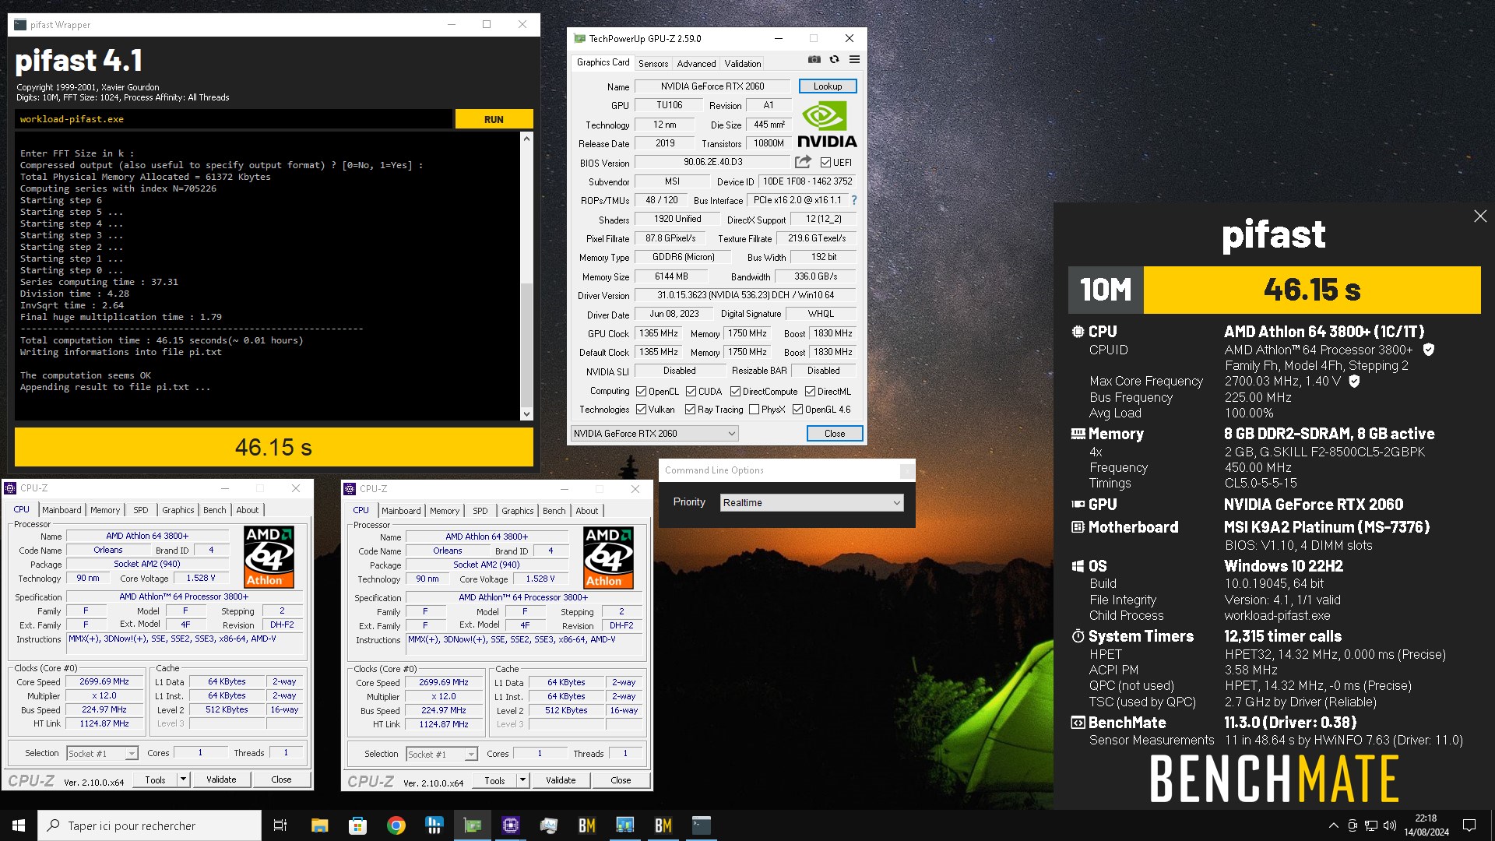Toggle DirectML checkbox
The width and height of the screenshot is (1495, 841).
[810, 391]
